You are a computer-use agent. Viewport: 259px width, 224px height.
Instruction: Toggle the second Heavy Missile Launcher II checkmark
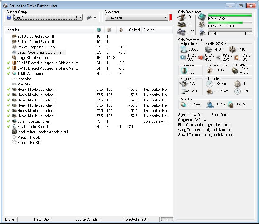pos(9,95)
